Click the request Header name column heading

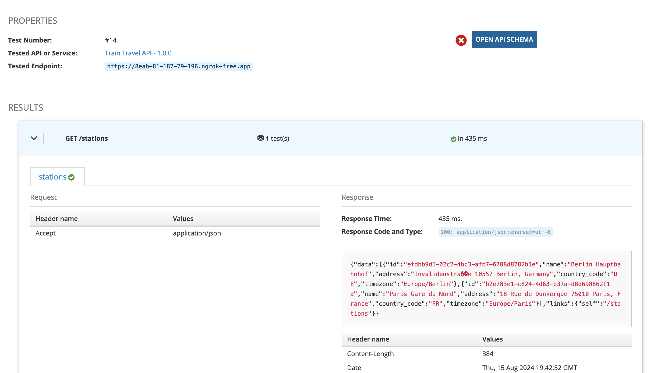(x=56, y=219)
